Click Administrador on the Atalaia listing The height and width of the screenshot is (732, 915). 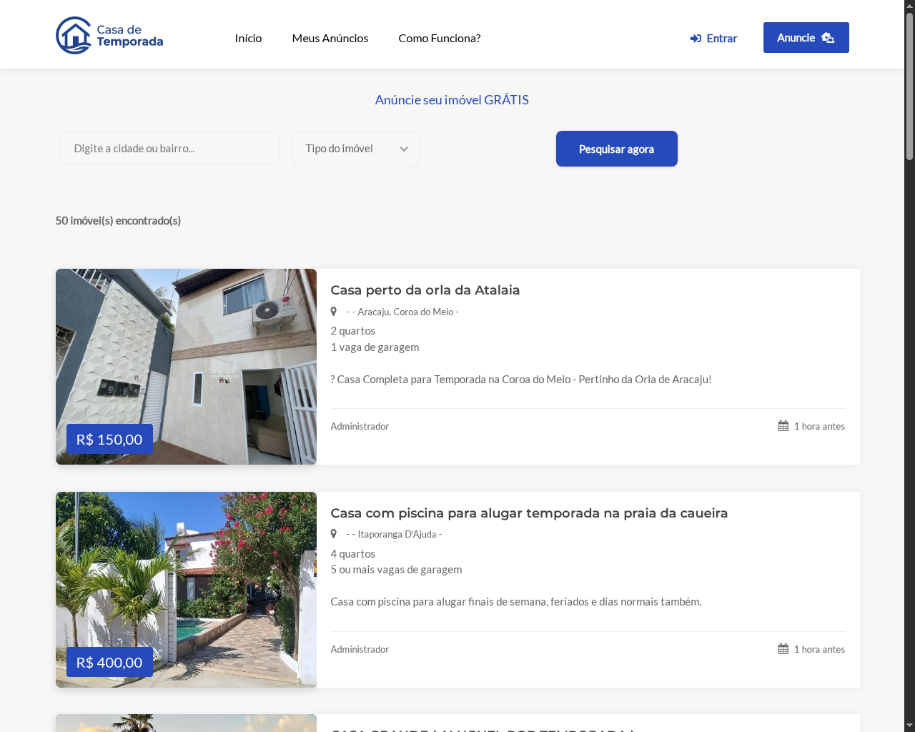[360, 426]
